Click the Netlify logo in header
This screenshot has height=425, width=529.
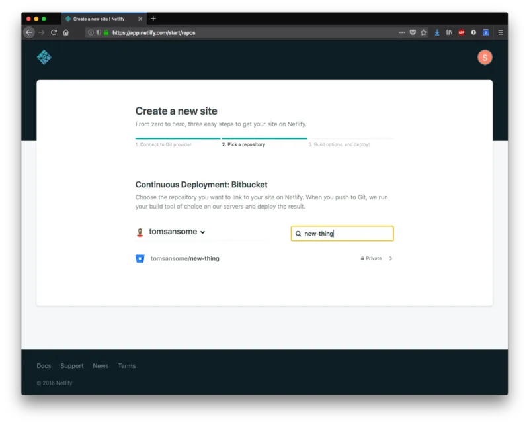pos(44,58)
